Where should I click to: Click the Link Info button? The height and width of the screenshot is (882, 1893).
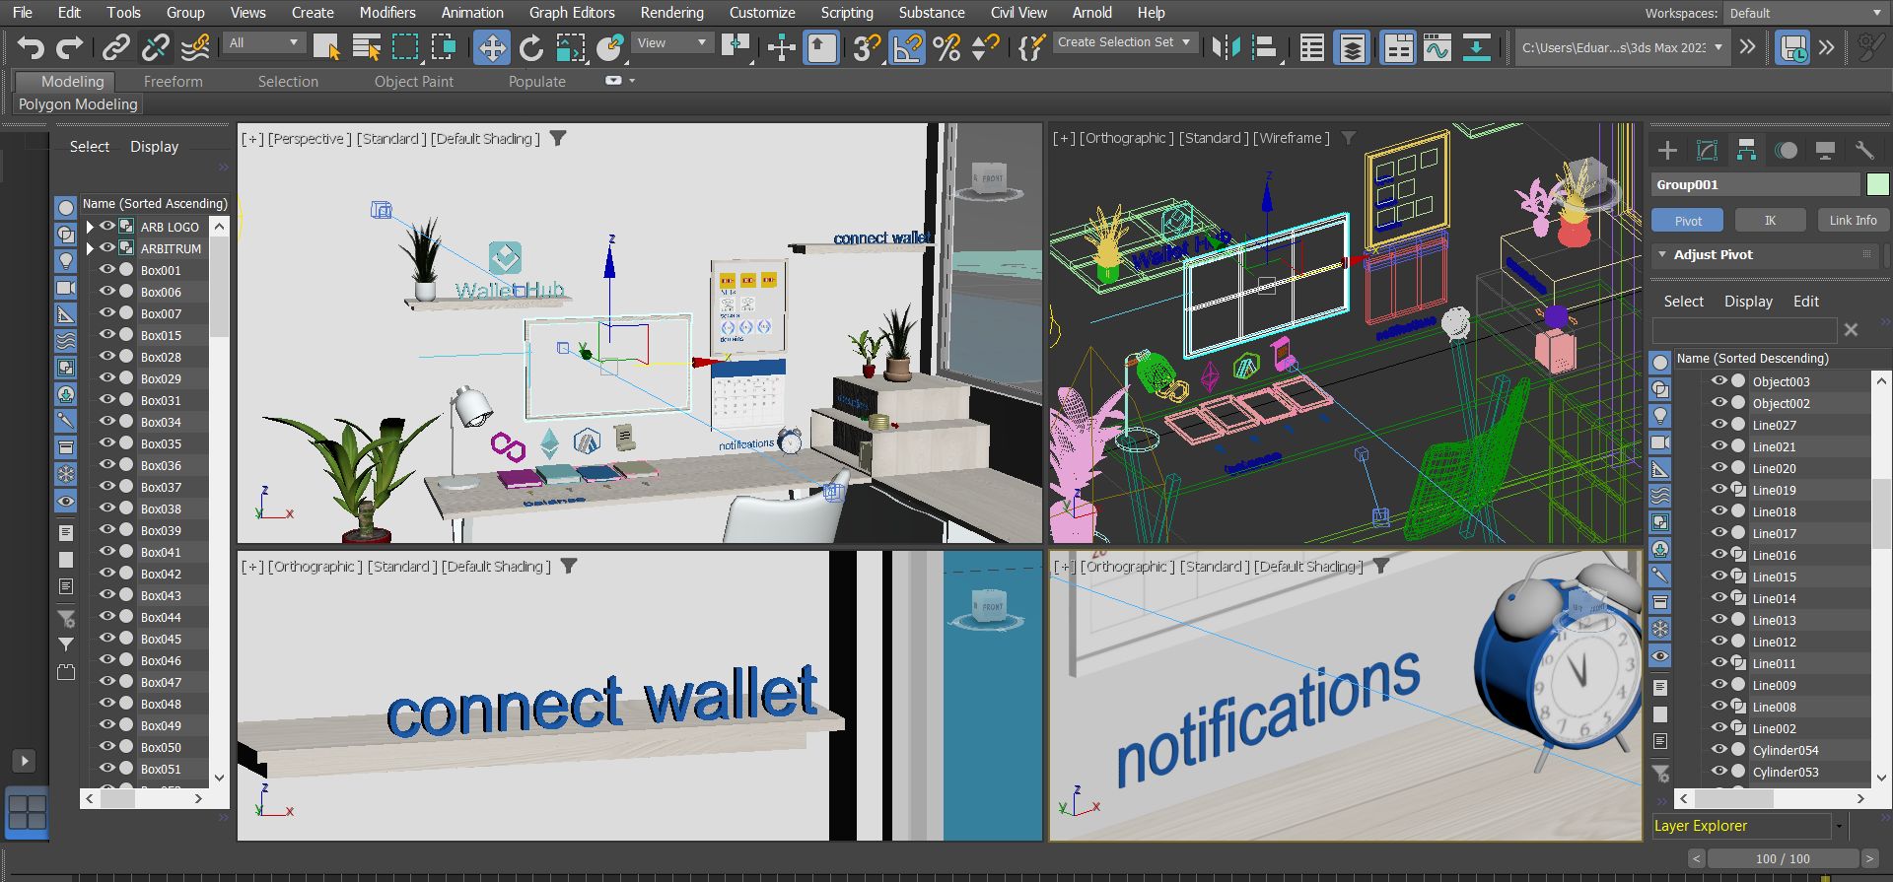pos(1853,221)
